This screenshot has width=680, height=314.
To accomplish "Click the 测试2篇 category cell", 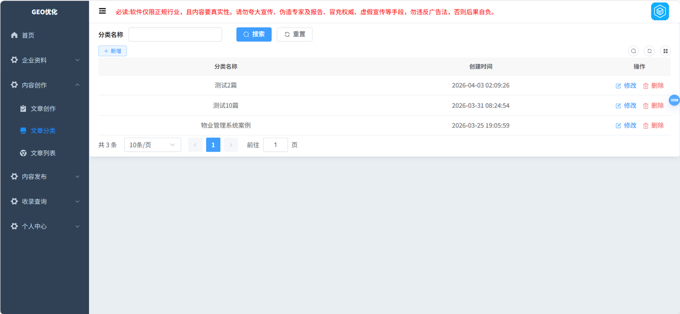I will [226, 86].
